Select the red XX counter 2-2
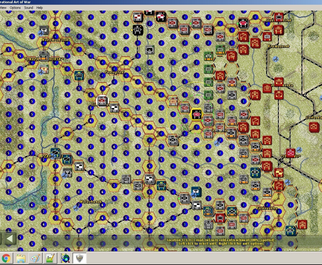 coord(279,185)
